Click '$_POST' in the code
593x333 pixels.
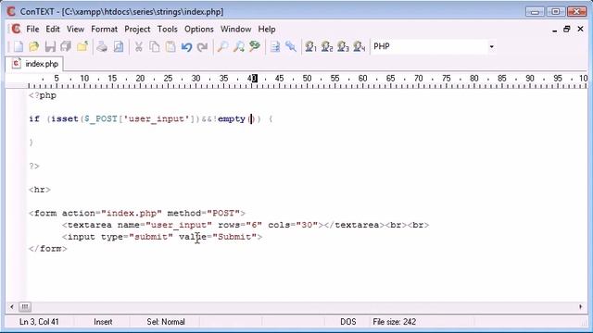click(101, 119)
